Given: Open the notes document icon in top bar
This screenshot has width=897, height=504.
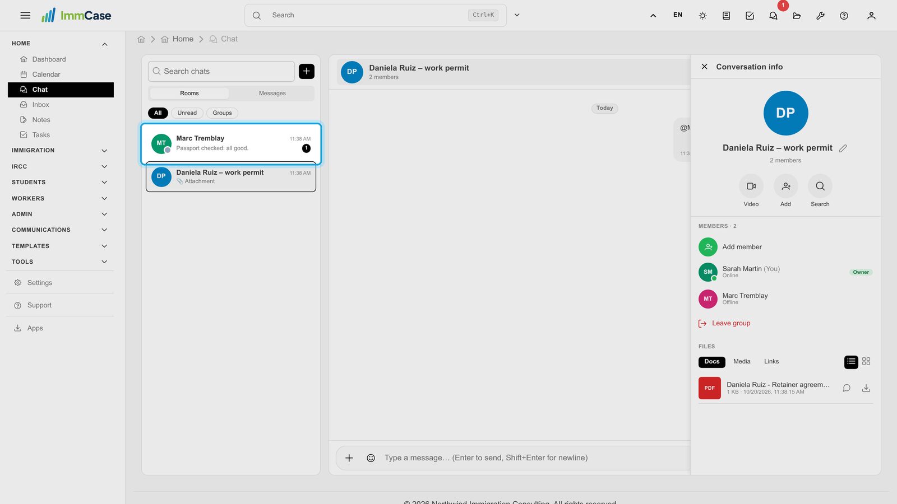Looking at the screenshot, I should 726,16.
